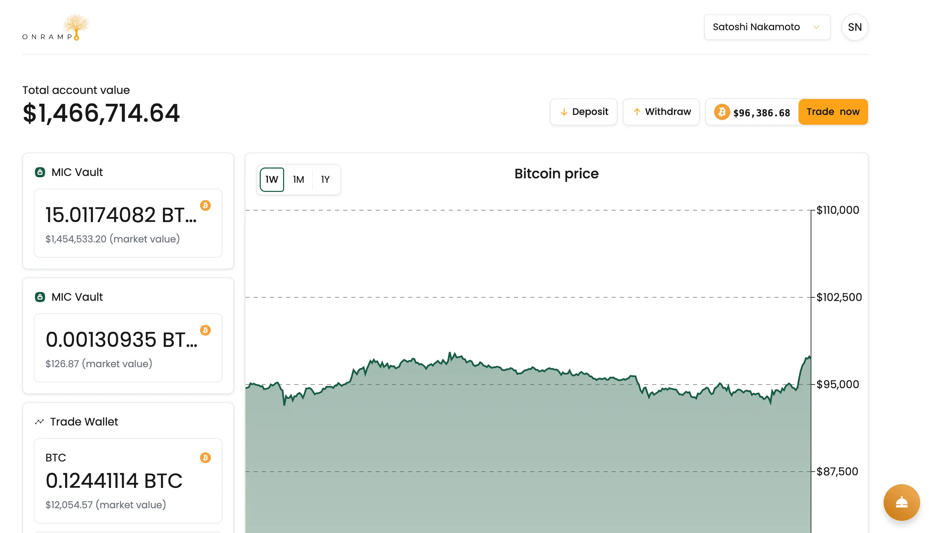Image resolution: width=929 pixels, height=533 pixels.
Task: Click the Bitcoin price chart title
Action: click(x=556, y=174)
